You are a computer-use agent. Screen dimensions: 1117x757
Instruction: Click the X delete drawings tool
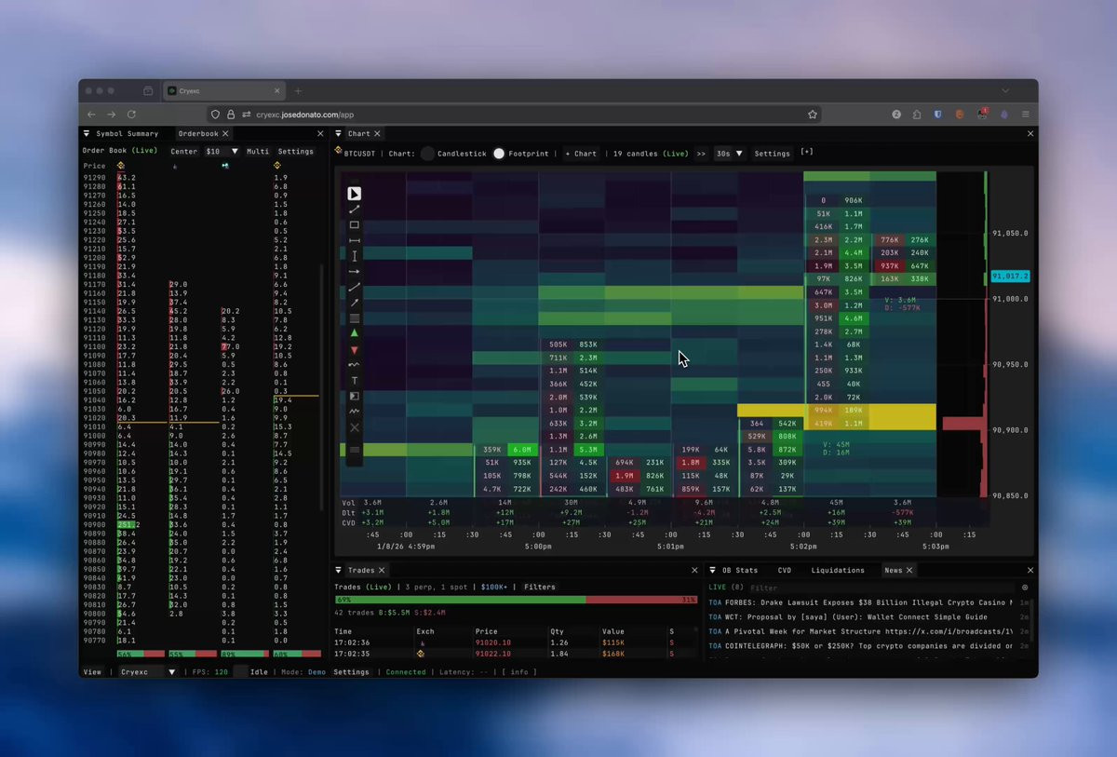(355, 427)
